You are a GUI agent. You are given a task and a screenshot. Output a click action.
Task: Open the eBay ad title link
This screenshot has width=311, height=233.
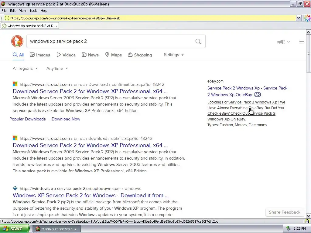247,91
